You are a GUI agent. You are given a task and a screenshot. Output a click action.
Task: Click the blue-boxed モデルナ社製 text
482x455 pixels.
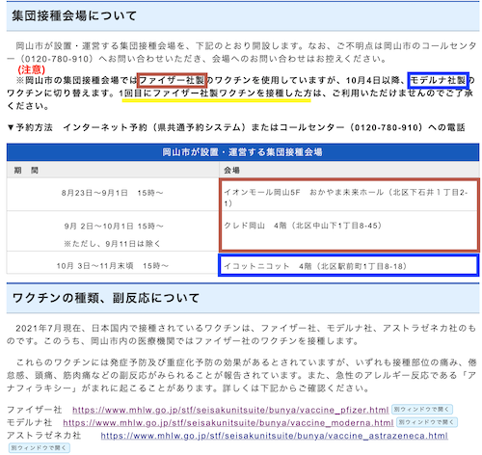(439, 80)
